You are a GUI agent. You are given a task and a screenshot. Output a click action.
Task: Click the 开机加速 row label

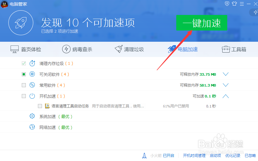pos(48,96)
